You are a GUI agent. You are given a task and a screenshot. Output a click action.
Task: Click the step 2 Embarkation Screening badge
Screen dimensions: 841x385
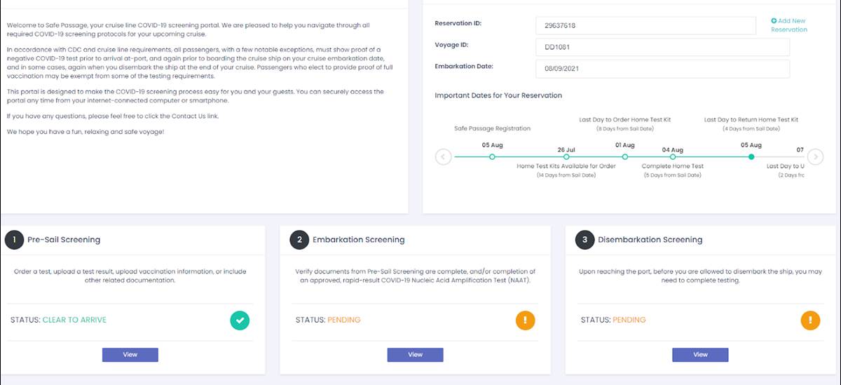(x=299, y=240)
